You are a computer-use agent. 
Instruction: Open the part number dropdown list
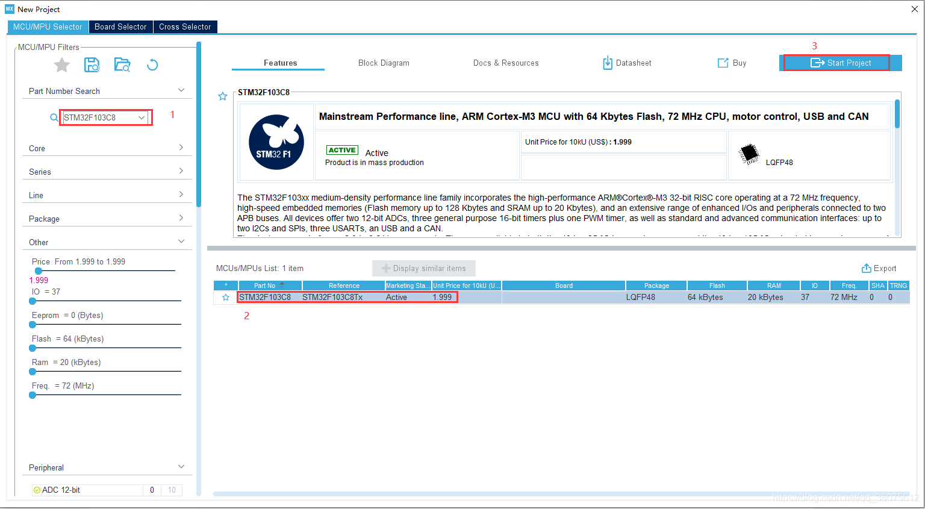[x=142, y=117]
